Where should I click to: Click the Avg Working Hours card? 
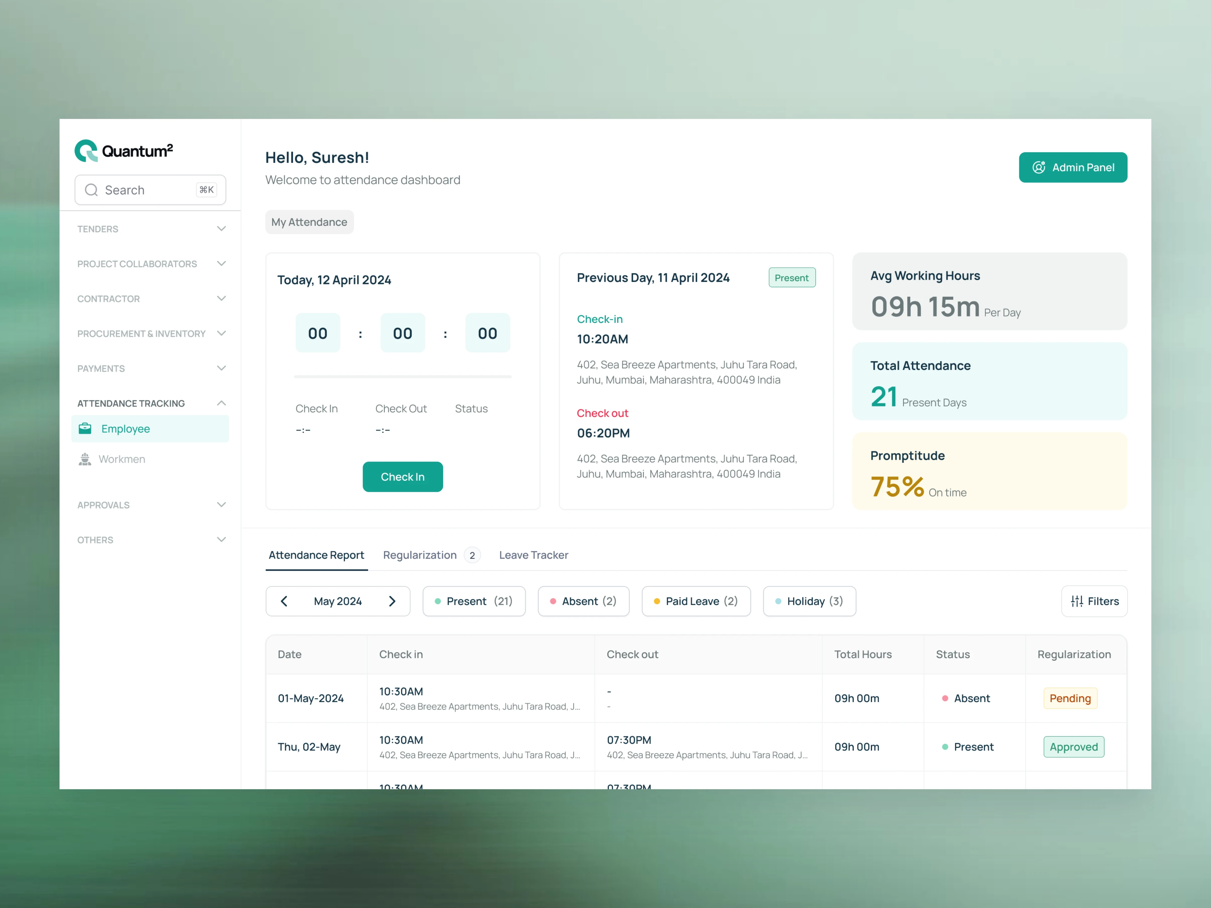pyautogui.click(x=989, y=291)
